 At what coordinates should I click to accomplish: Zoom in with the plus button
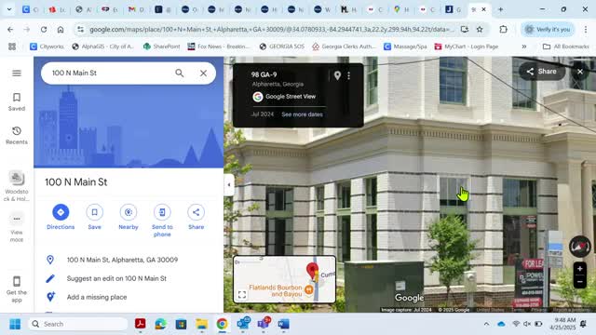[x=579, y=269]
